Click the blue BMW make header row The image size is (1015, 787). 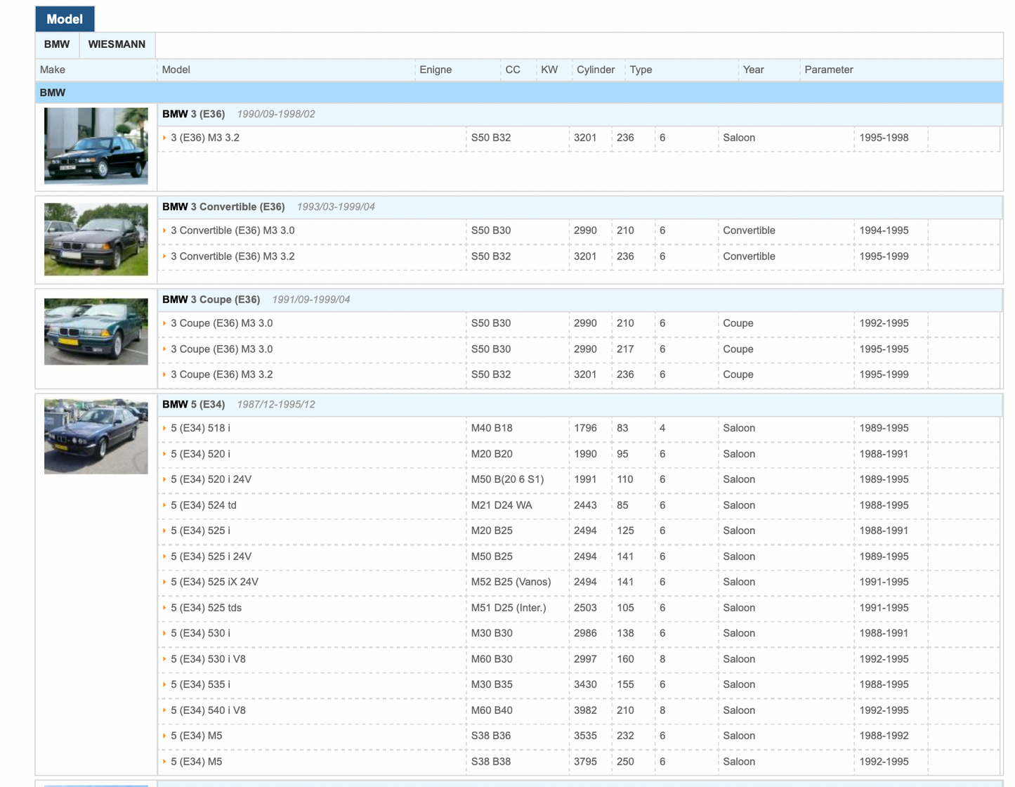click(518, 93)
